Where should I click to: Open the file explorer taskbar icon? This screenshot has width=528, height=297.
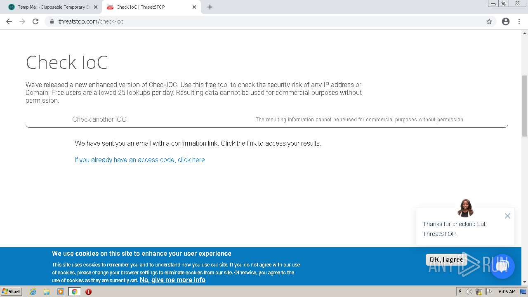pos(47,292)
